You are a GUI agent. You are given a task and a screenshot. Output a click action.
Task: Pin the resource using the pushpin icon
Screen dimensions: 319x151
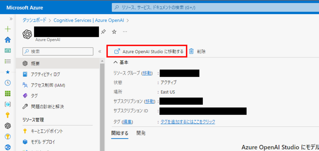(103, 32)
